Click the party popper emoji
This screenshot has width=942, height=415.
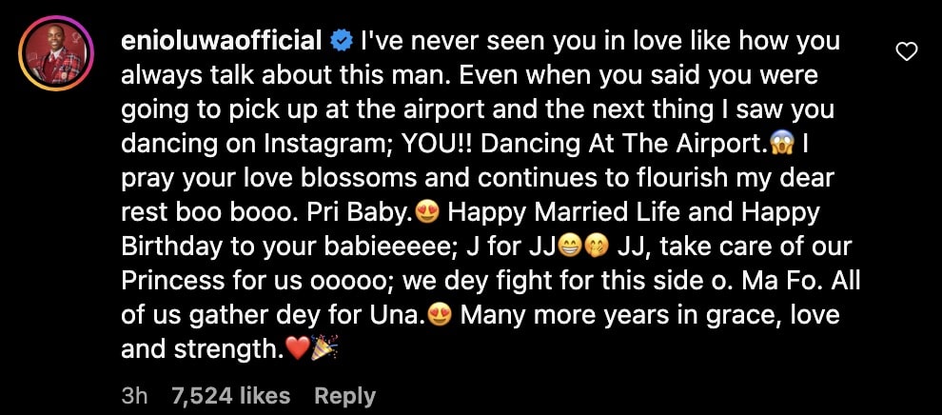click(x=324, y=348)
